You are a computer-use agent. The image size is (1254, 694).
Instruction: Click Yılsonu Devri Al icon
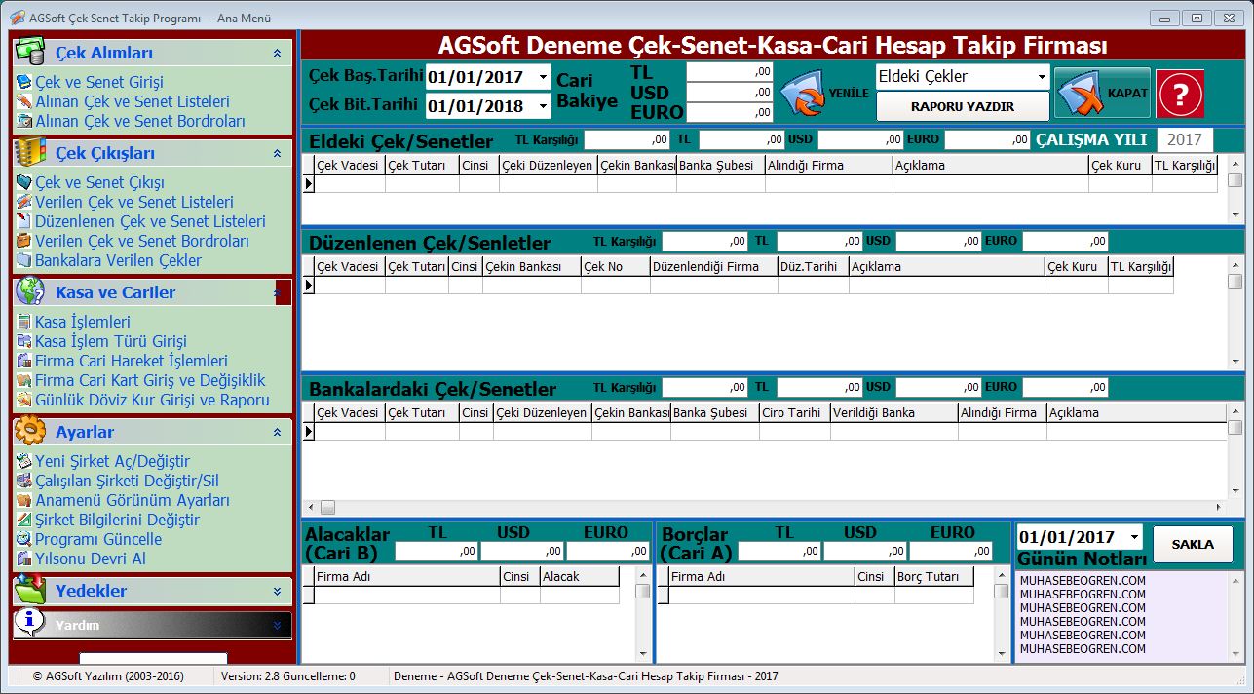(x=24, y=559)
